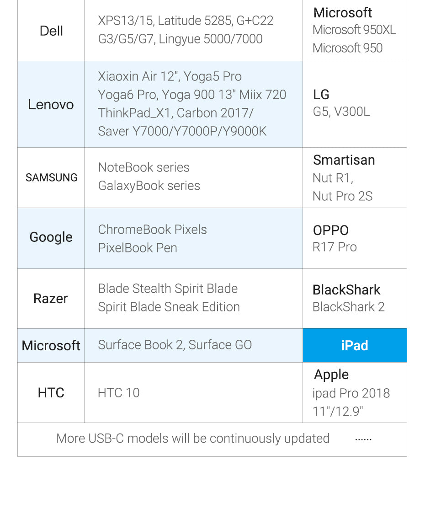
Task: Click the HTC 10 model text
Action: [x=118, y=393]
